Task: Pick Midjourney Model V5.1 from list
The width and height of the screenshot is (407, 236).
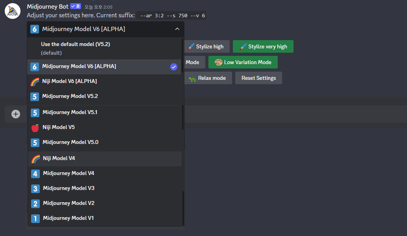Action: click(x=104, y=113)
